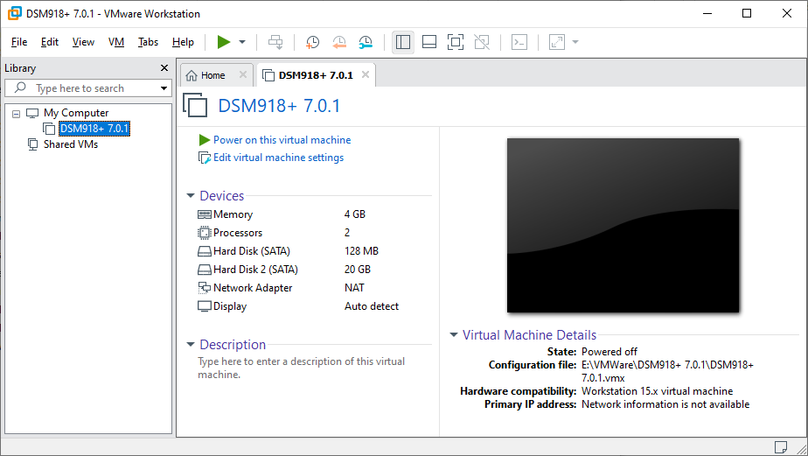The height and width of the screenshot is (456, 808).
Task: Collapse the Description section
Action: [x=191, y=344]
